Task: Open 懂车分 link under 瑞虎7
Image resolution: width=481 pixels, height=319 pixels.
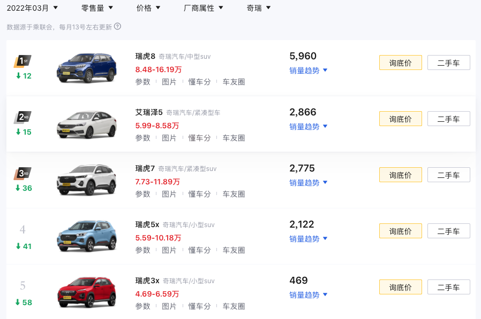Action: [x=199, y=194]
